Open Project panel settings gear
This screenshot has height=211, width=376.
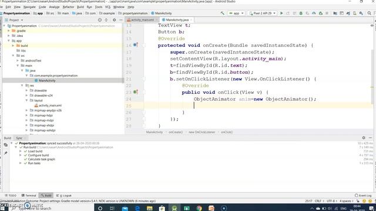[x=114, y=20]
